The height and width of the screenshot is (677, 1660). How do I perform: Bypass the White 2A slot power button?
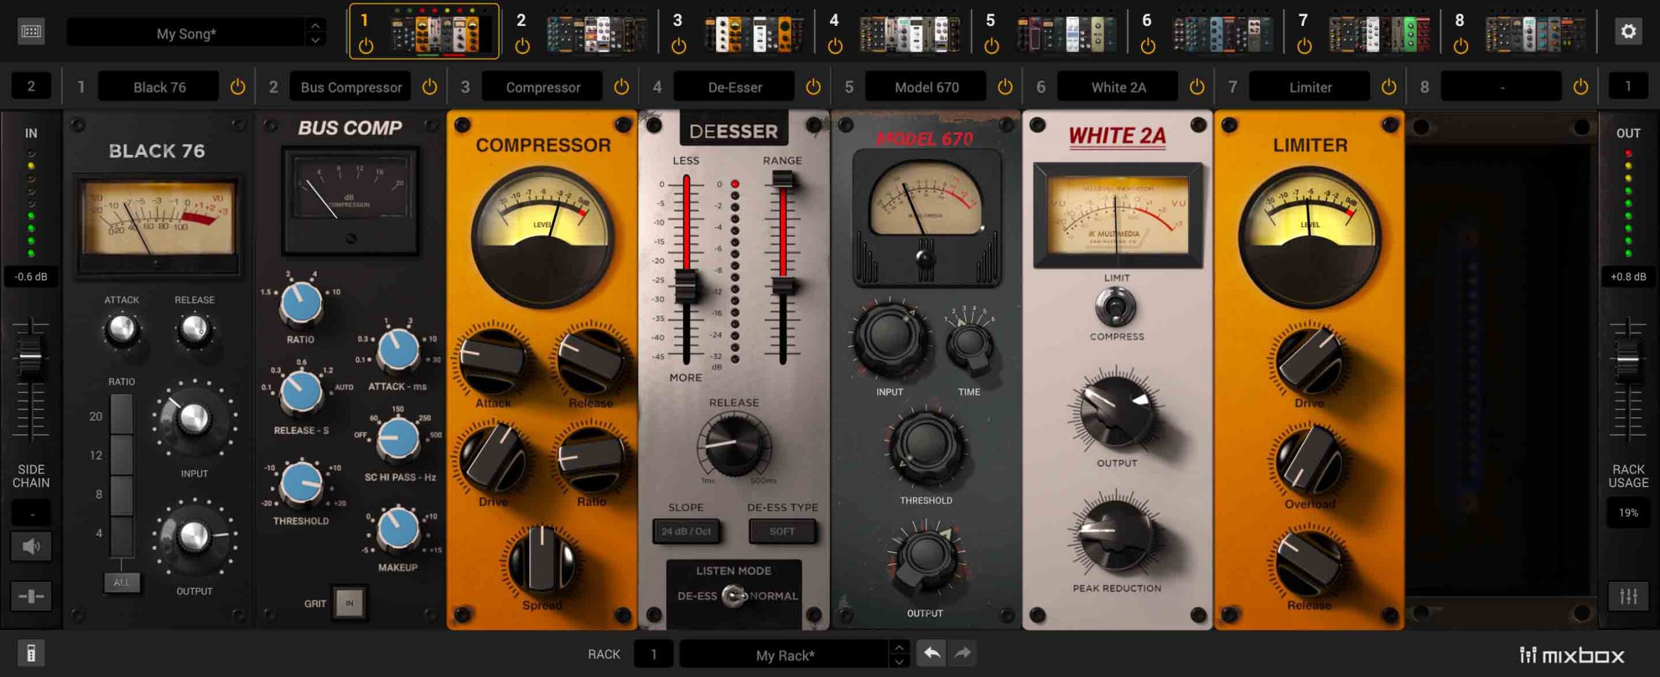point(1197,86)
